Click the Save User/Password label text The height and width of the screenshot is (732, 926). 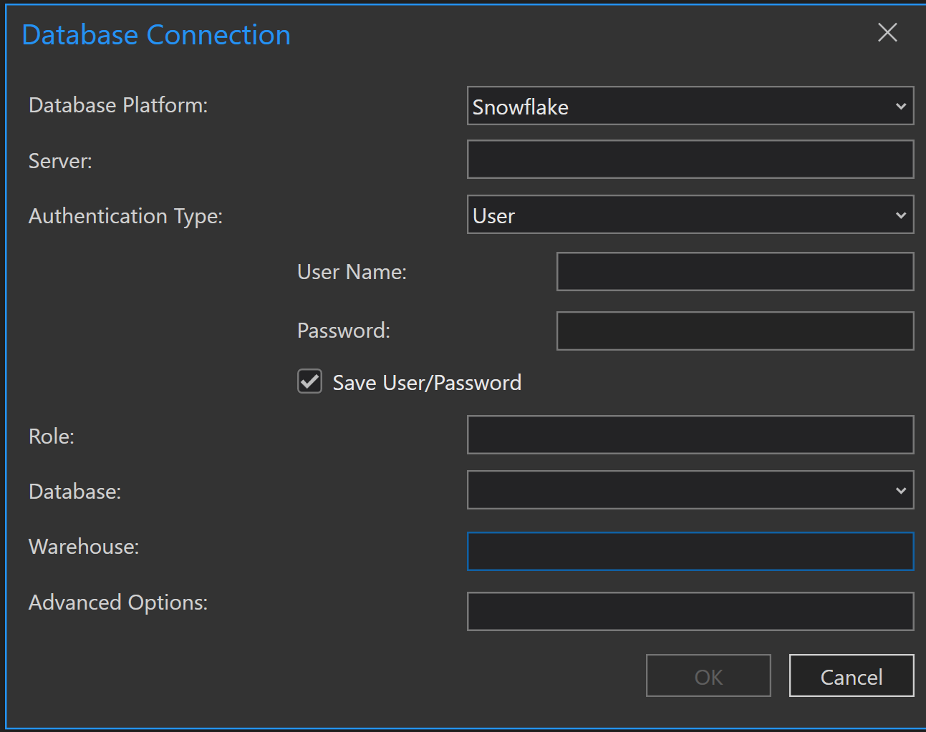tap(427, 383)
